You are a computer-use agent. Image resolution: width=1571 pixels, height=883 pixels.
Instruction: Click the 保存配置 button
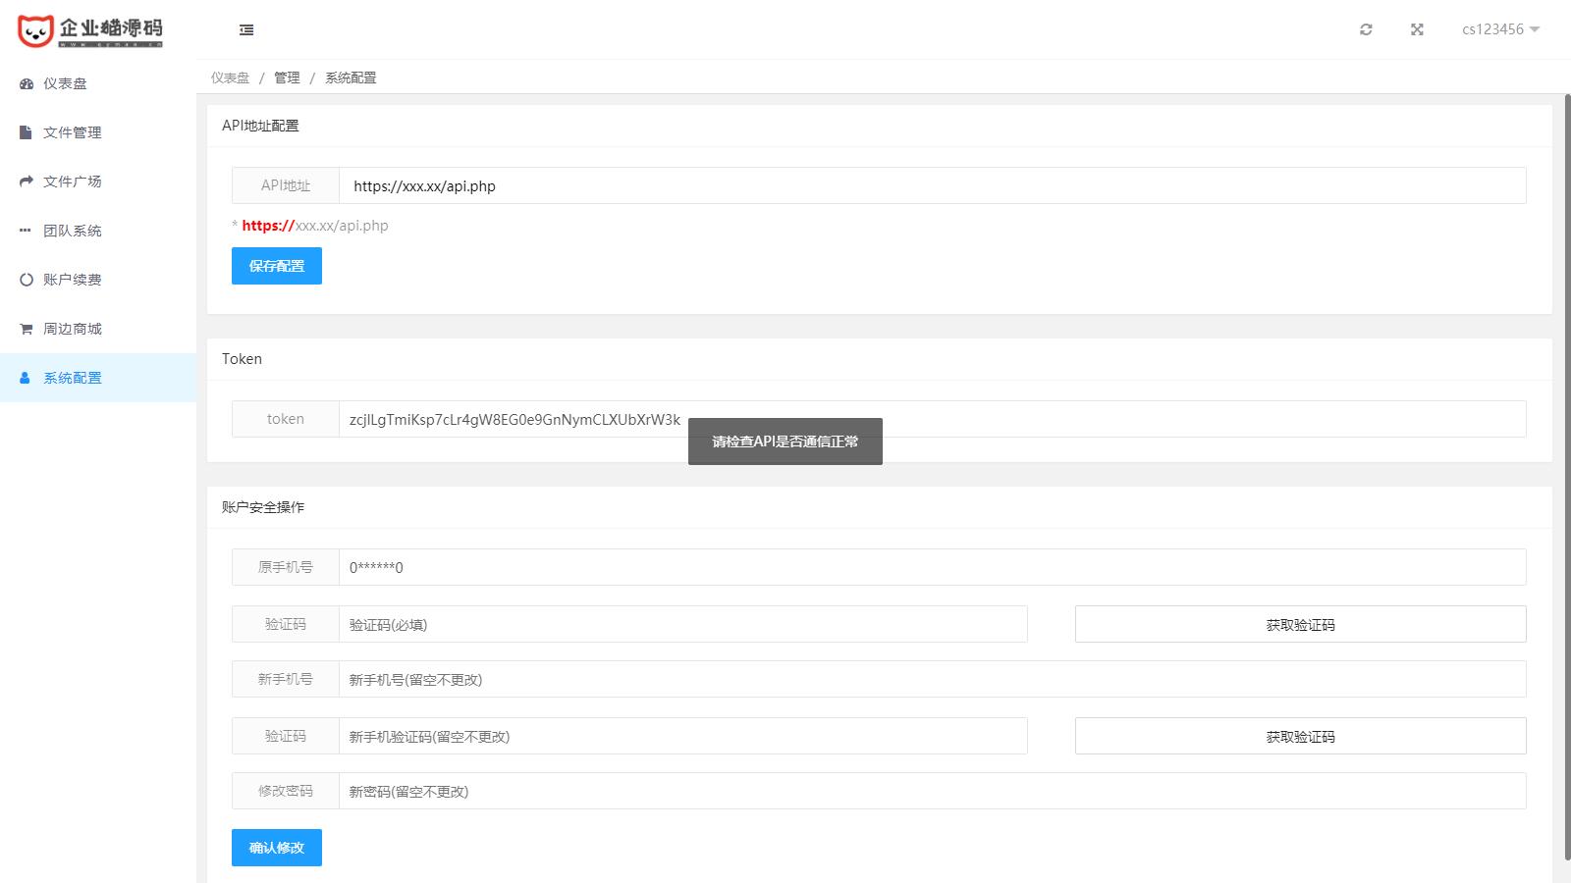click(277, 266)
